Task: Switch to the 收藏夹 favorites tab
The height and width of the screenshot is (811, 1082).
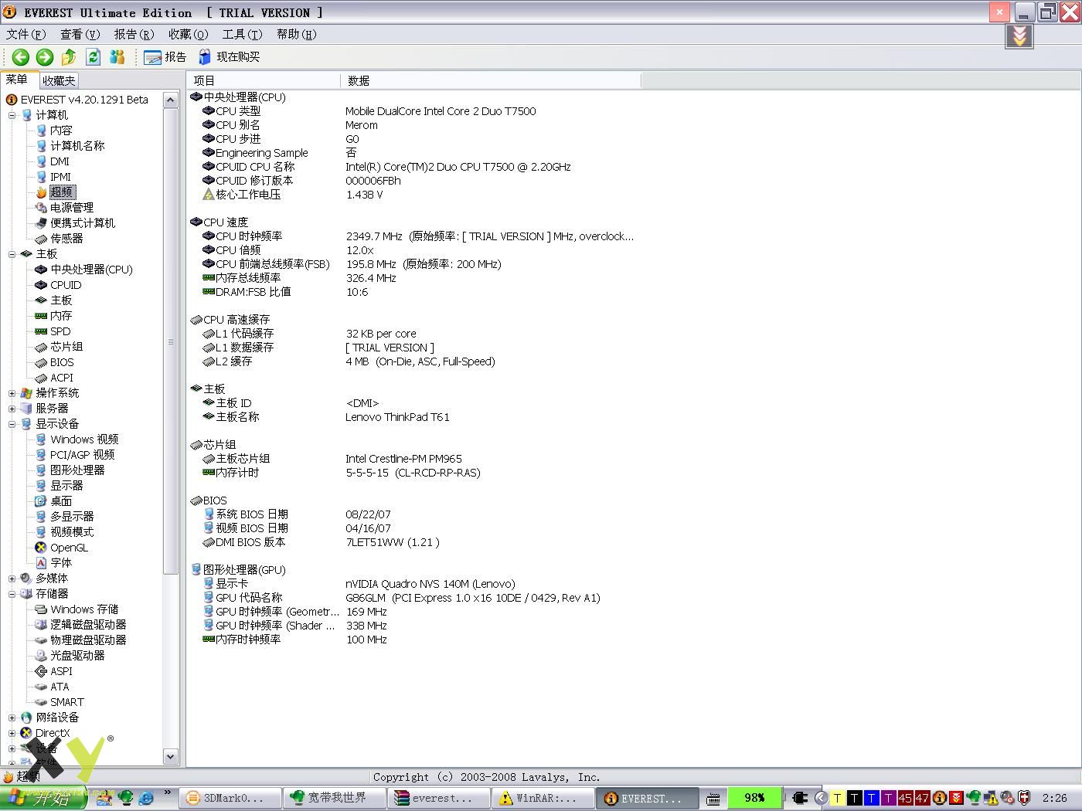Action: 59,80
